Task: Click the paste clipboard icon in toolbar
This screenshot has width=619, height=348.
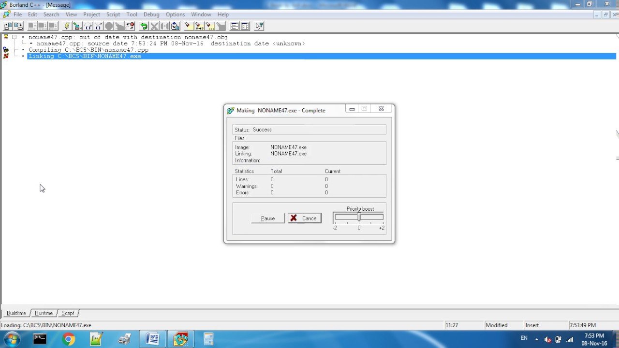Action: pyautogui.click(x=175, y=26)
